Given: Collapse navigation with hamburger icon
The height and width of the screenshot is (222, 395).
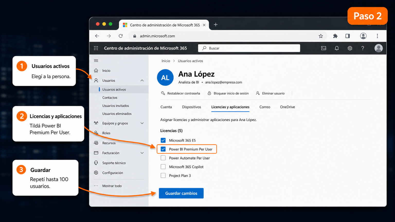Looking at the screenshot, I should pyautogui.click(x=96, y=61).
